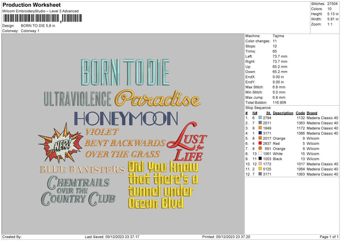Click the ULTRAVIOLENCE lettering in the design
This screenshot has width=341, height=241.
78,99
